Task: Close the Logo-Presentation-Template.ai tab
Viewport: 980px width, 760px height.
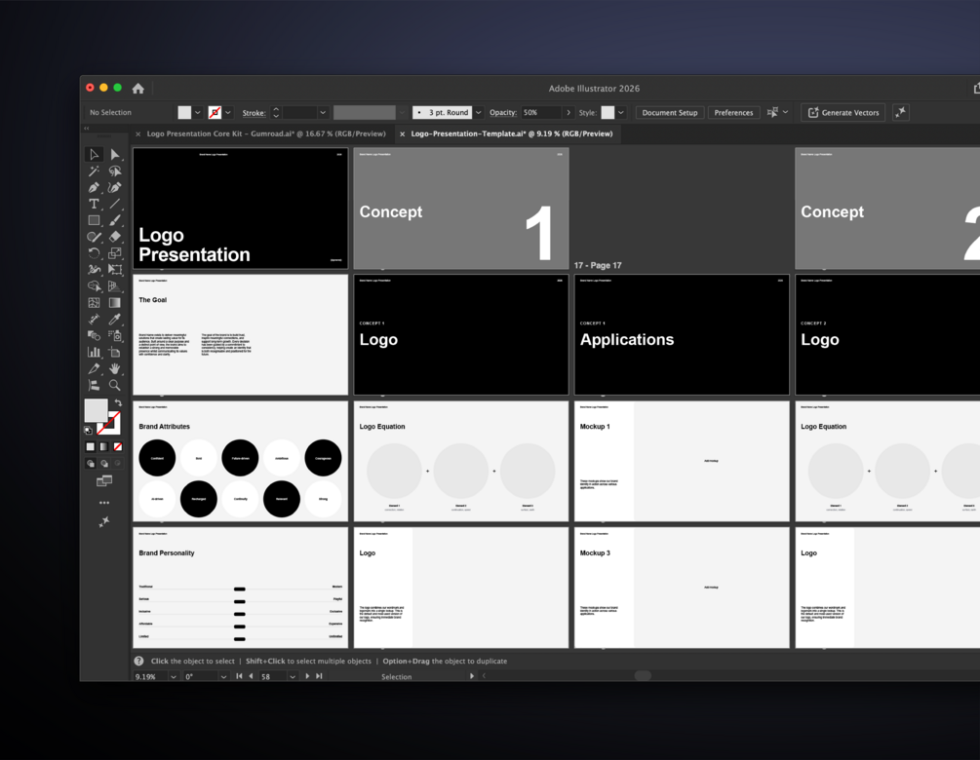Action: [402, 133]
